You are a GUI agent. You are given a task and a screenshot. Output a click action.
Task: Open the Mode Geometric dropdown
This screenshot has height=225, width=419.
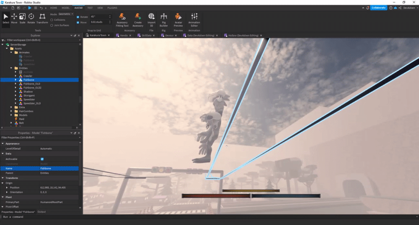(x=66, y=14)
